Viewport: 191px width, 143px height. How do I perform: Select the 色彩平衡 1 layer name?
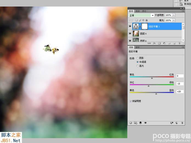coord(154,26)
